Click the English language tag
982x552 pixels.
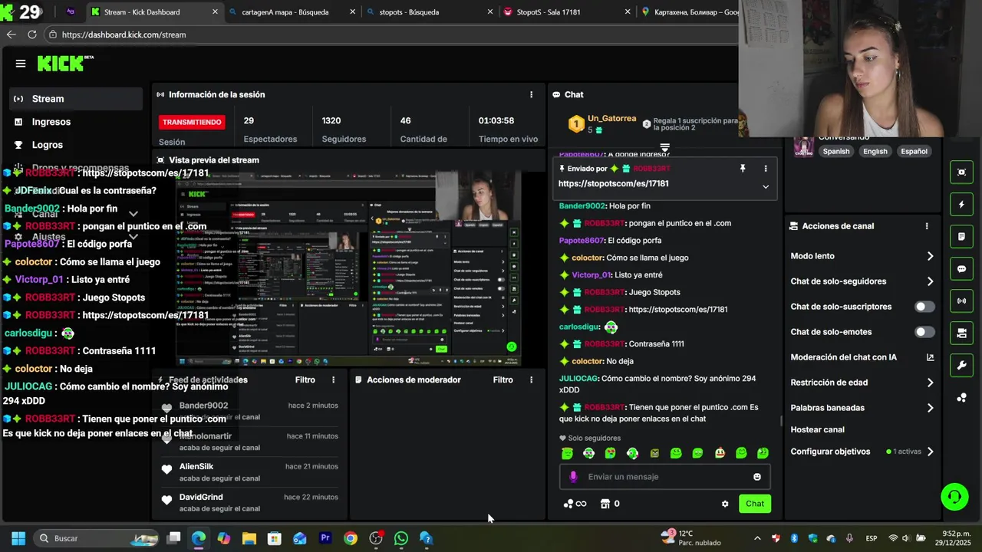click(x=875, y=151)
